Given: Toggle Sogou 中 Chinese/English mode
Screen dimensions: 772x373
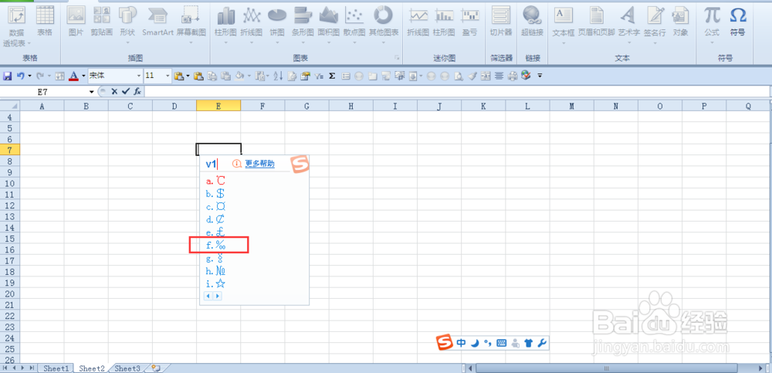Looking at the screenshot, I should pos(461,343).
